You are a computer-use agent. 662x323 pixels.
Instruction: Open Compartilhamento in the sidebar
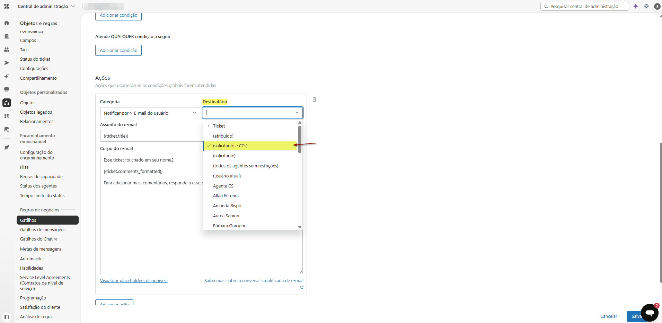tap(38, 78)
